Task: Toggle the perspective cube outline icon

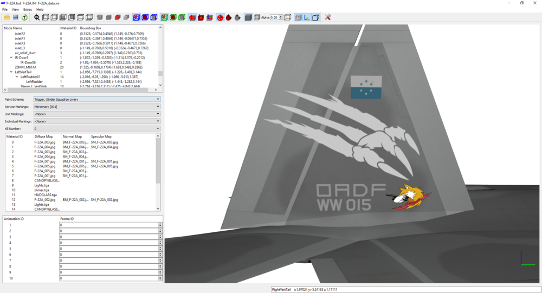Action: tap(315, 17)
